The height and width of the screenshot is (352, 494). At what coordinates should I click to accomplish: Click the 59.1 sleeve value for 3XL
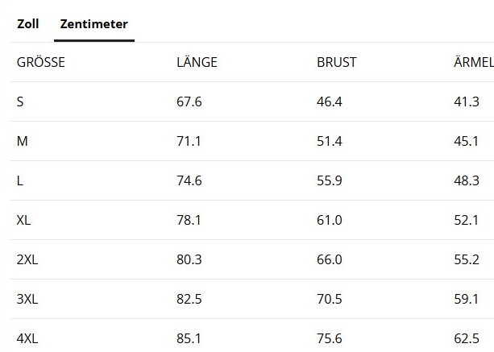pyautogui.click(x=467, y=299)
